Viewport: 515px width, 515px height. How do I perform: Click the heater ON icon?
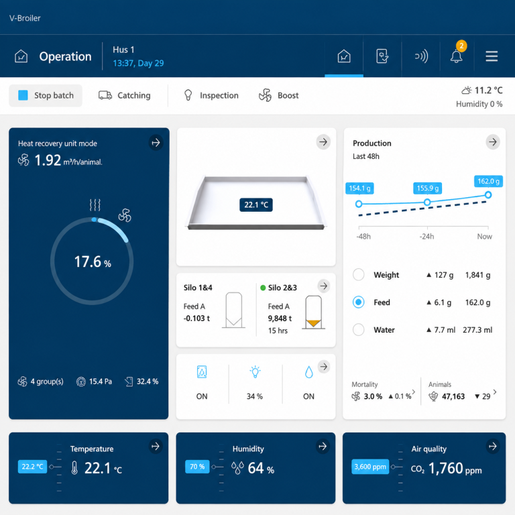pyautogui.click(x=202, y=371)
